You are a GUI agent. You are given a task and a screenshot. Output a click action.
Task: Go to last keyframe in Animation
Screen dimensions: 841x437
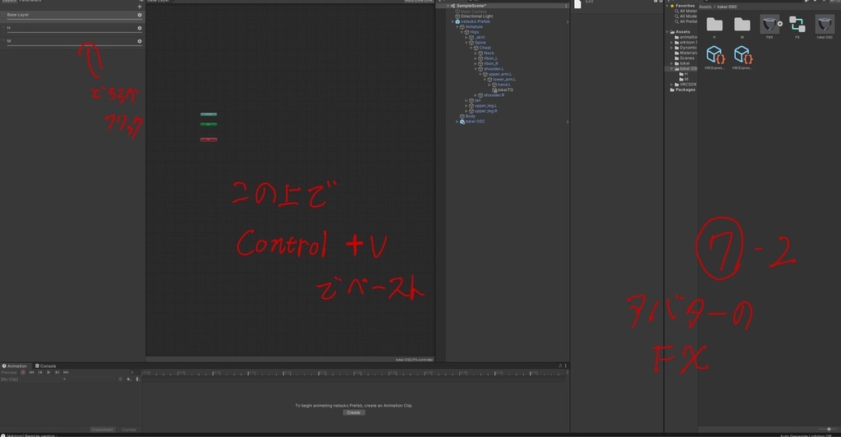[66, 372]
